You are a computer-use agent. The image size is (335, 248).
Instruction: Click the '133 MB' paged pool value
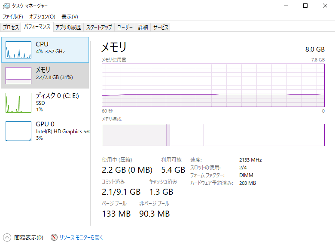(x=116, y=214)
